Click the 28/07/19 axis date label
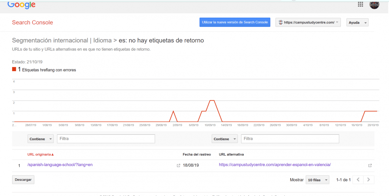The width and height of the screenshot is (389, 196). coord(31,125)
